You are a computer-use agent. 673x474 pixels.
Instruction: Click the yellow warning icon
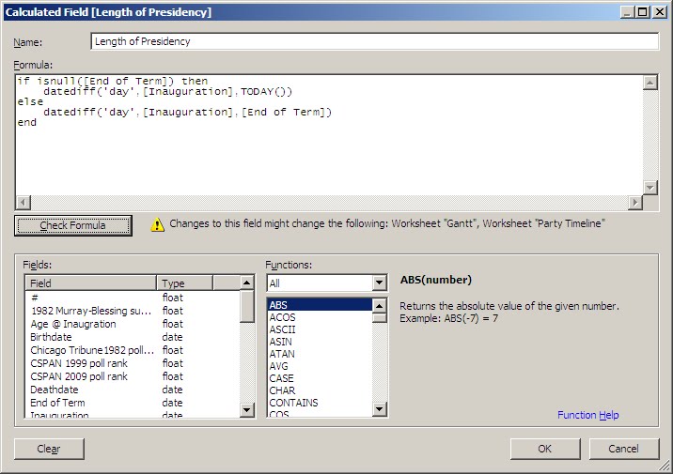tap(158, 224)
